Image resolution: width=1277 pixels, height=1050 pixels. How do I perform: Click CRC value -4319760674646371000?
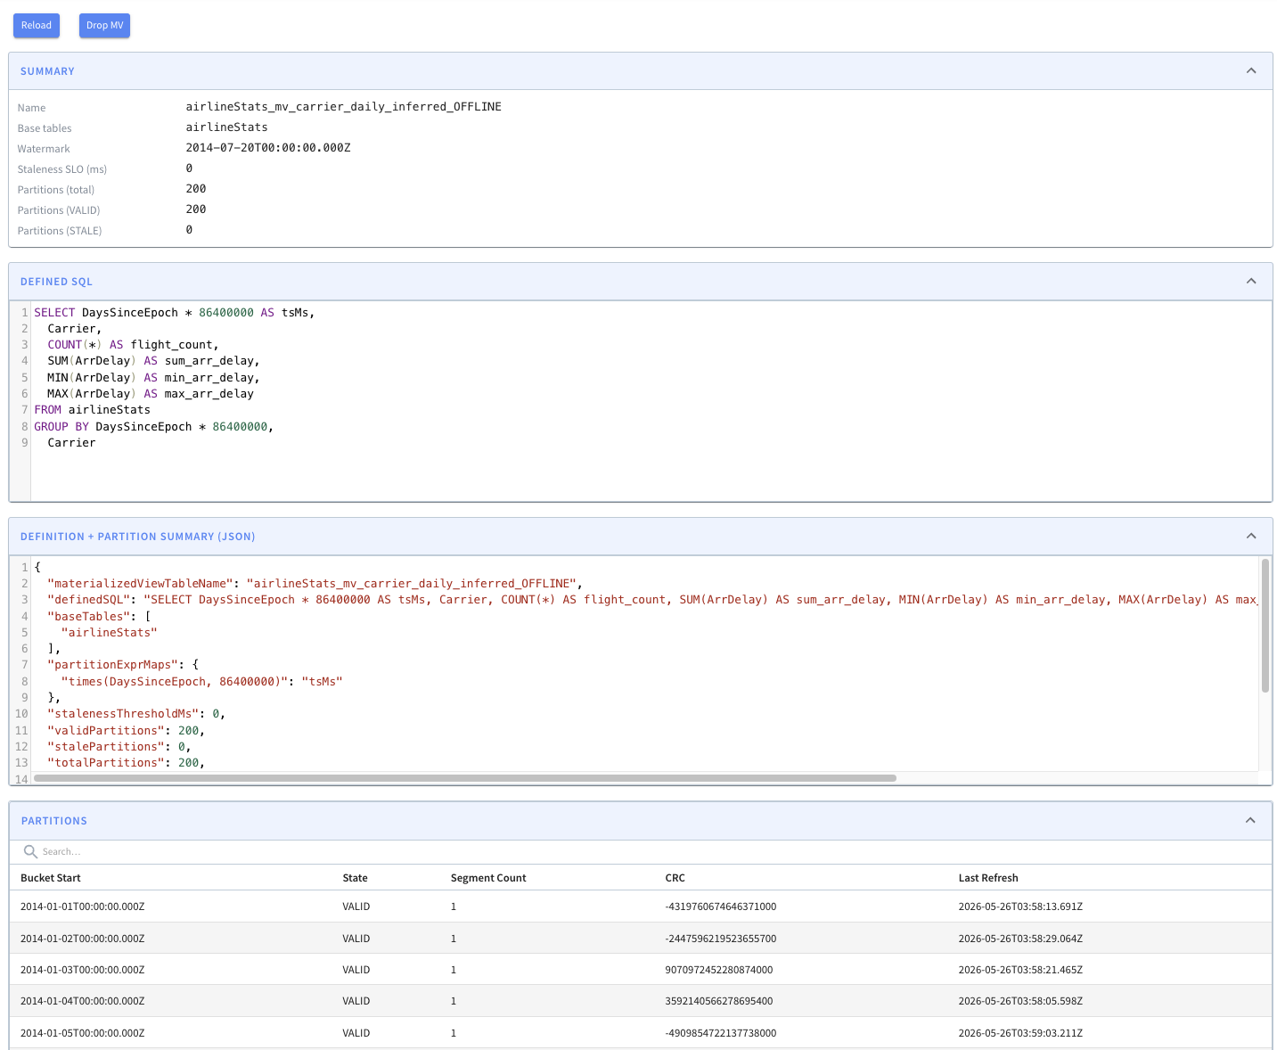pyautogui.click(x=721, y=906)
